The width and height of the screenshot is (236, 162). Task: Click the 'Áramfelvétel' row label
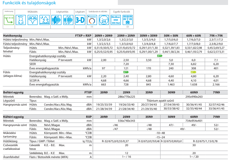(11, 157)
